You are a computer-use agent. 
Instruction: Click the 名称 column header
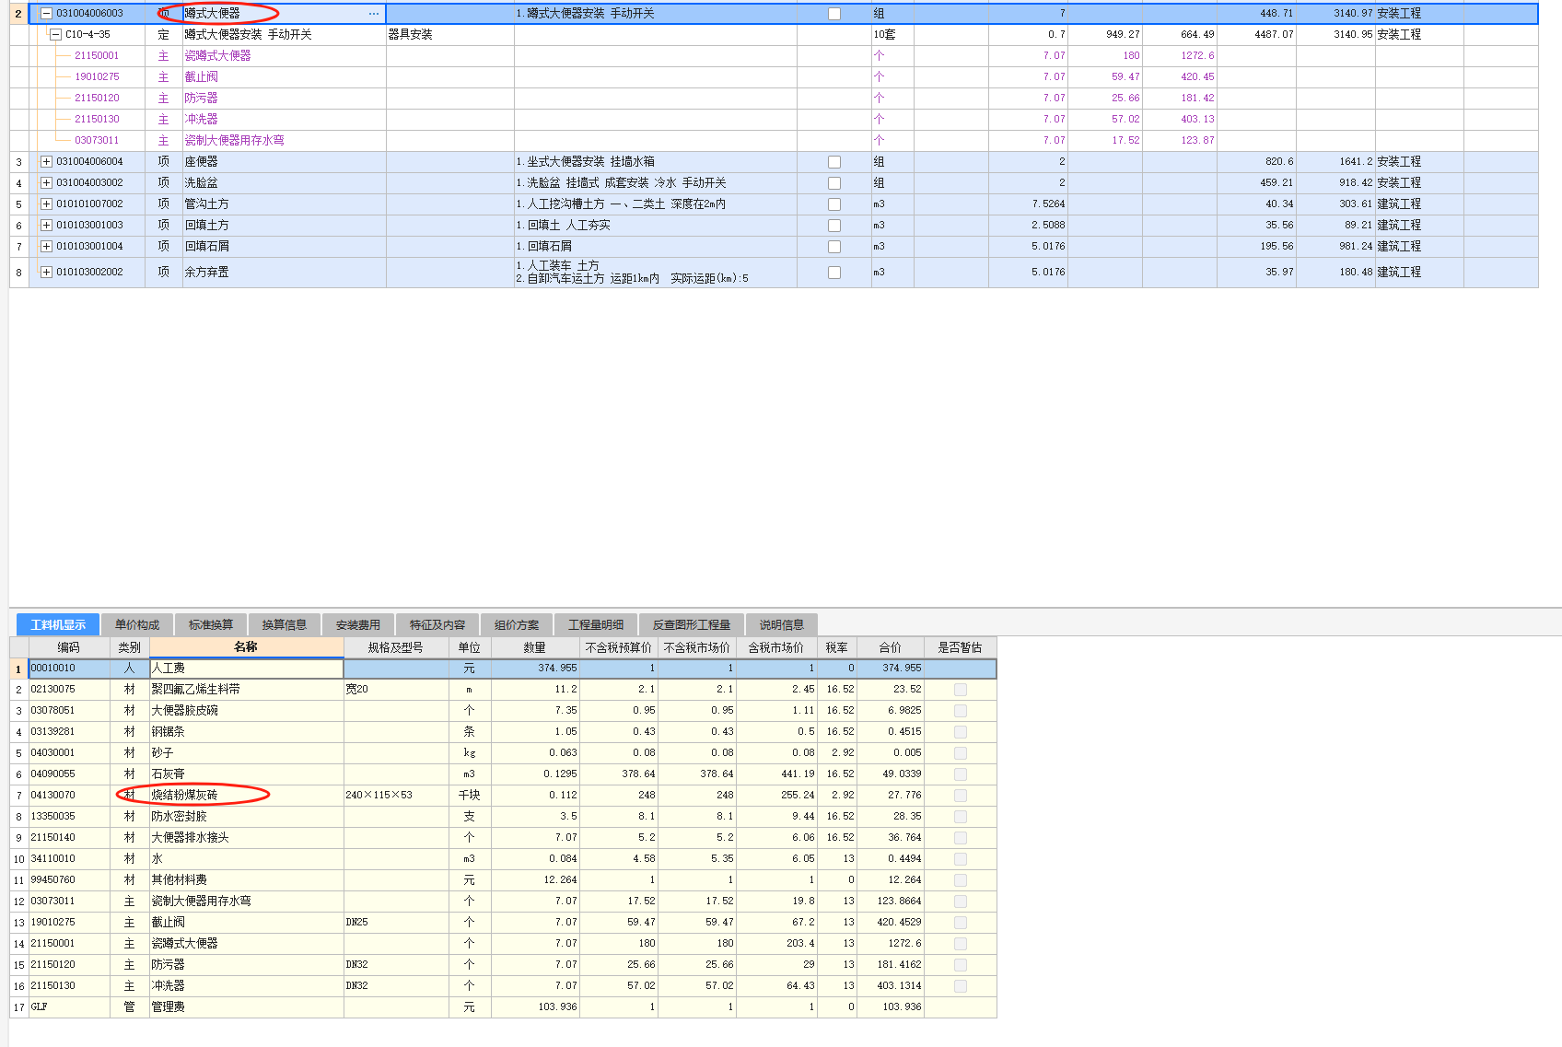tap(246, 647)
